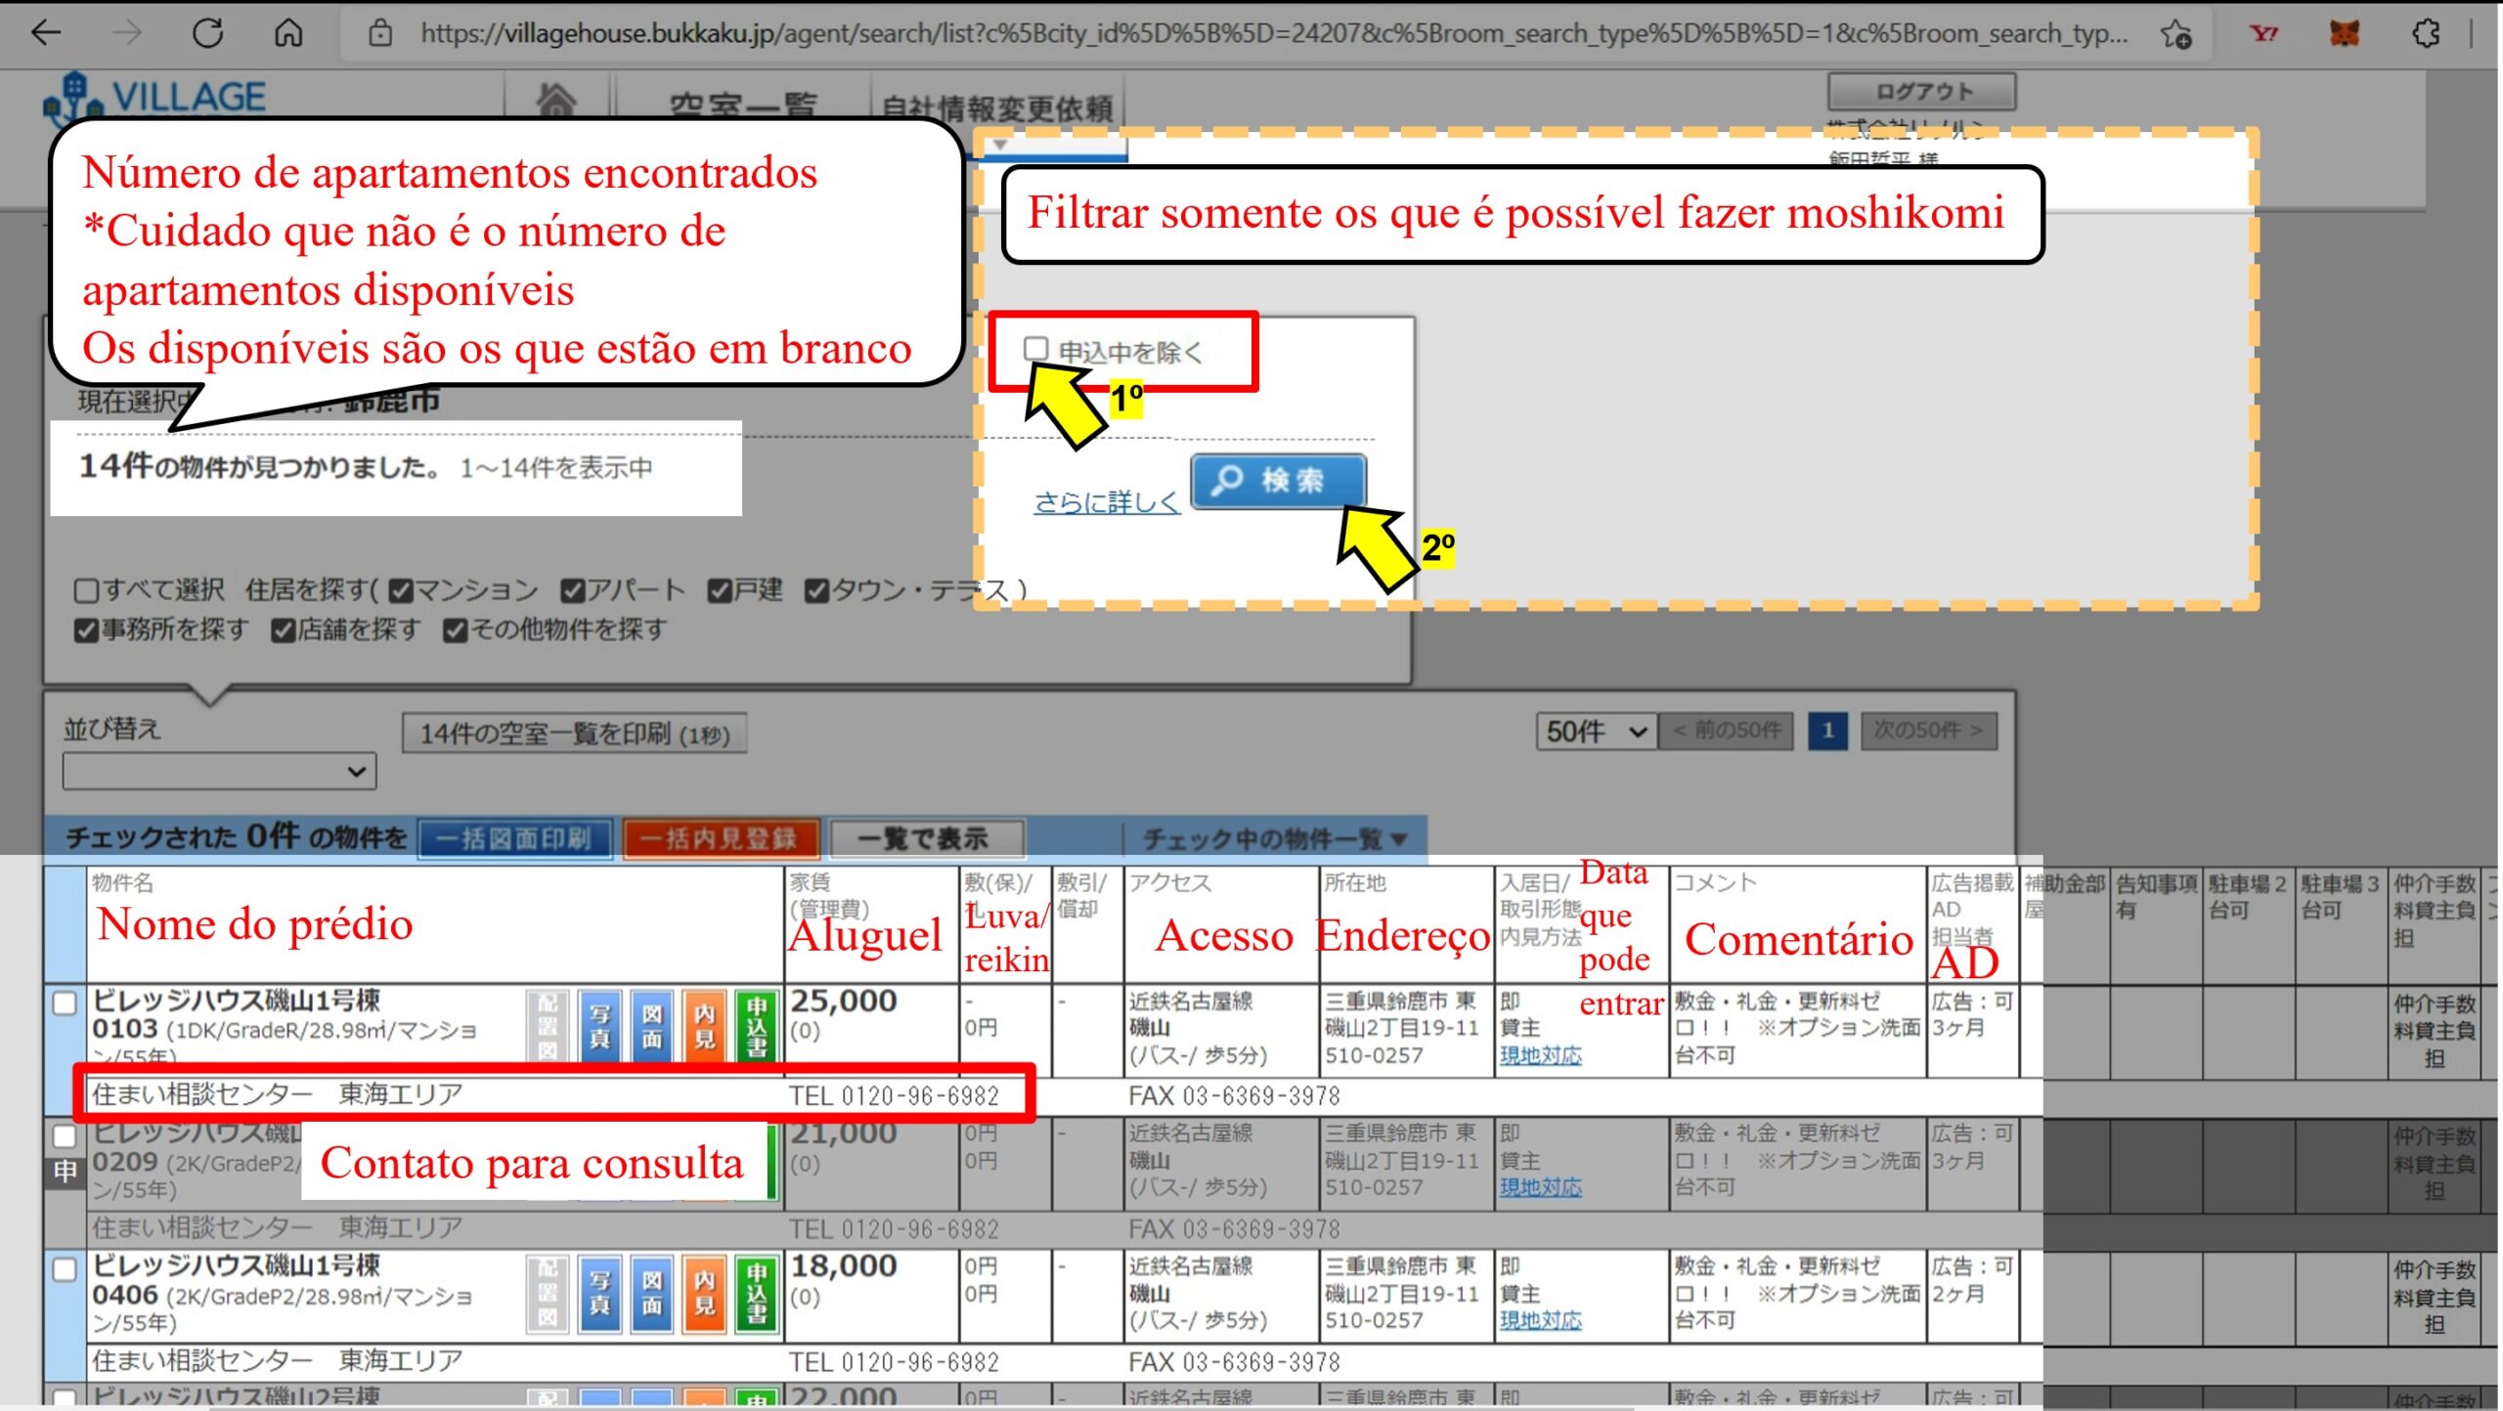The image size is (2503, 1411).
Task: Toggle the すべて選択 checkbox
Action: point(86,591)
